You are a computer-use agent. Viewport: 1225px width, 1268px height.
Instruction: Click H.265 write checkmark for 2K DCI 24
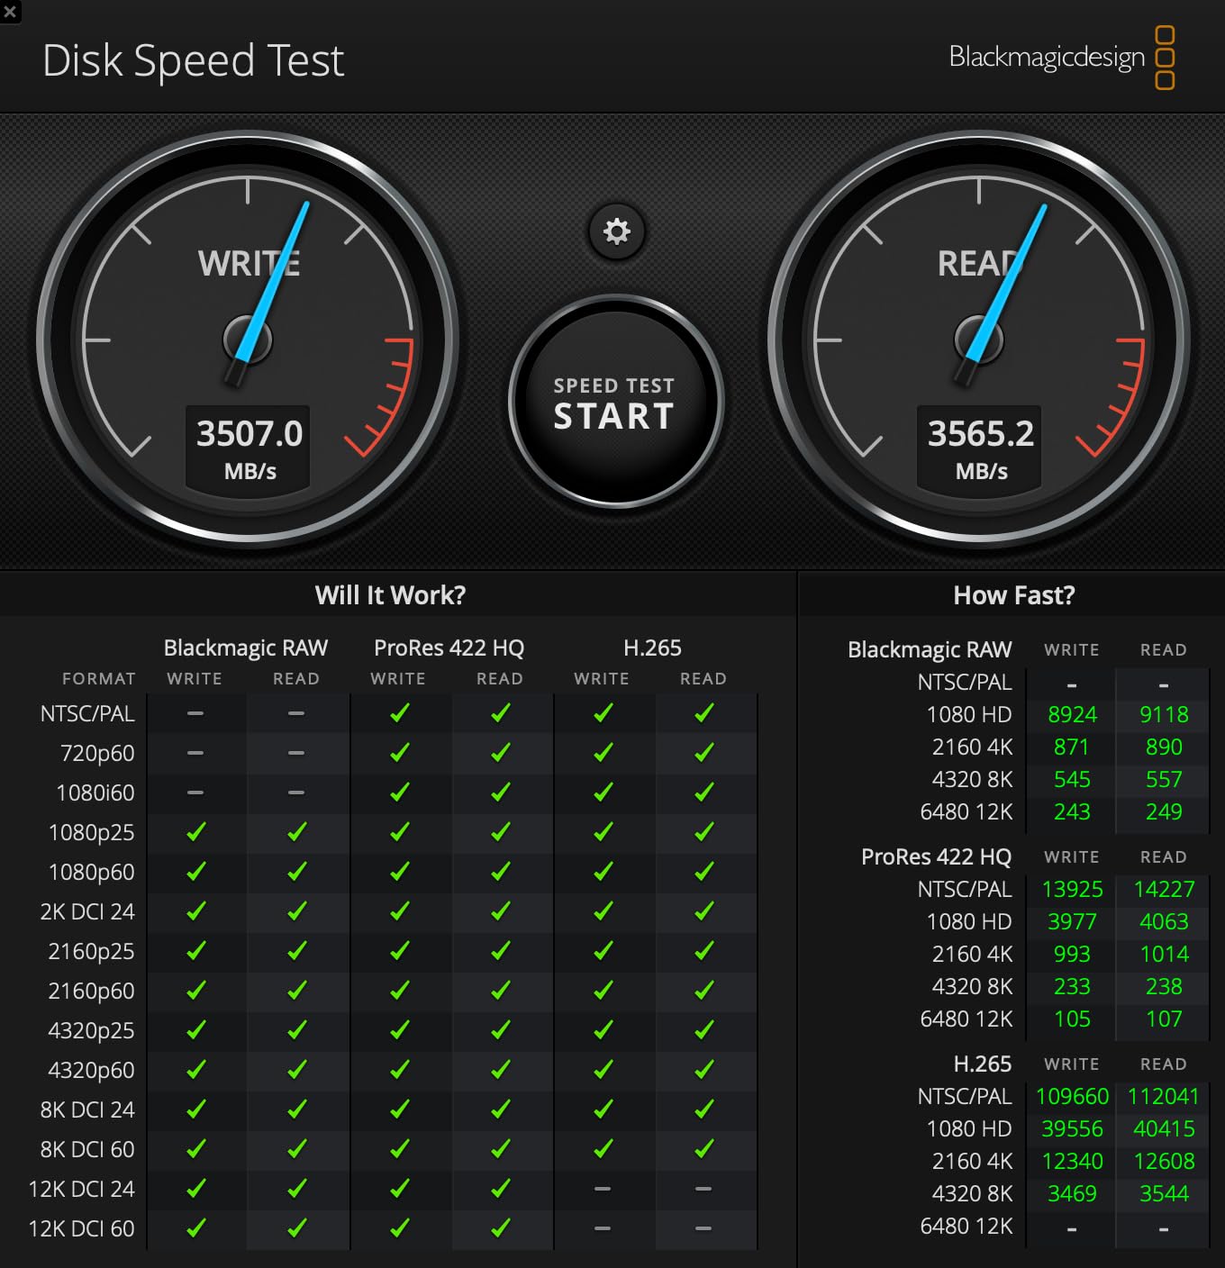click(603, 910)
